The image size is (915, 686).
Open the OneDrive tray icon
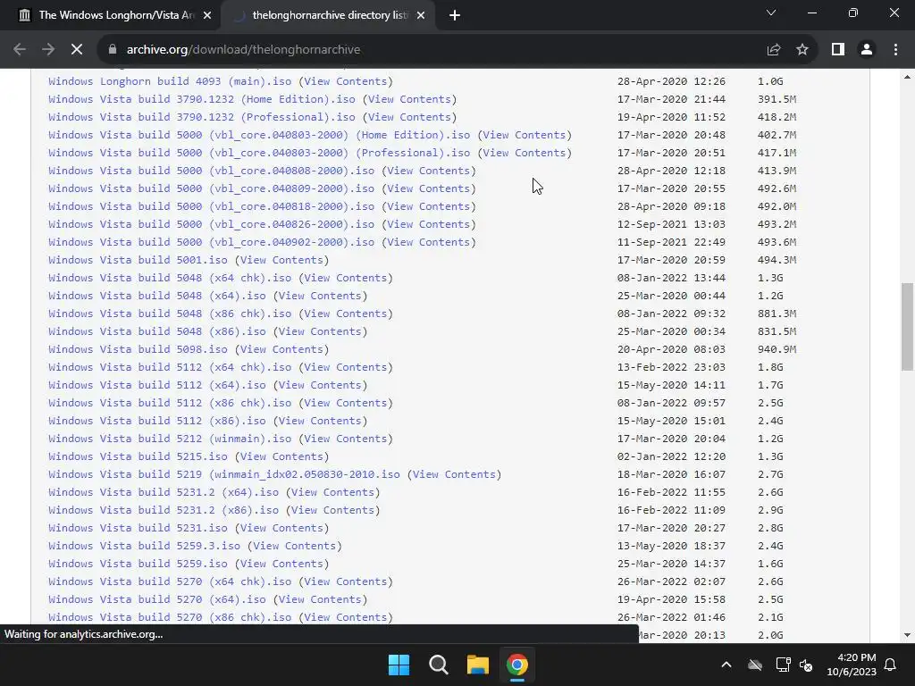pyautogui.click(x=755, y=665)
